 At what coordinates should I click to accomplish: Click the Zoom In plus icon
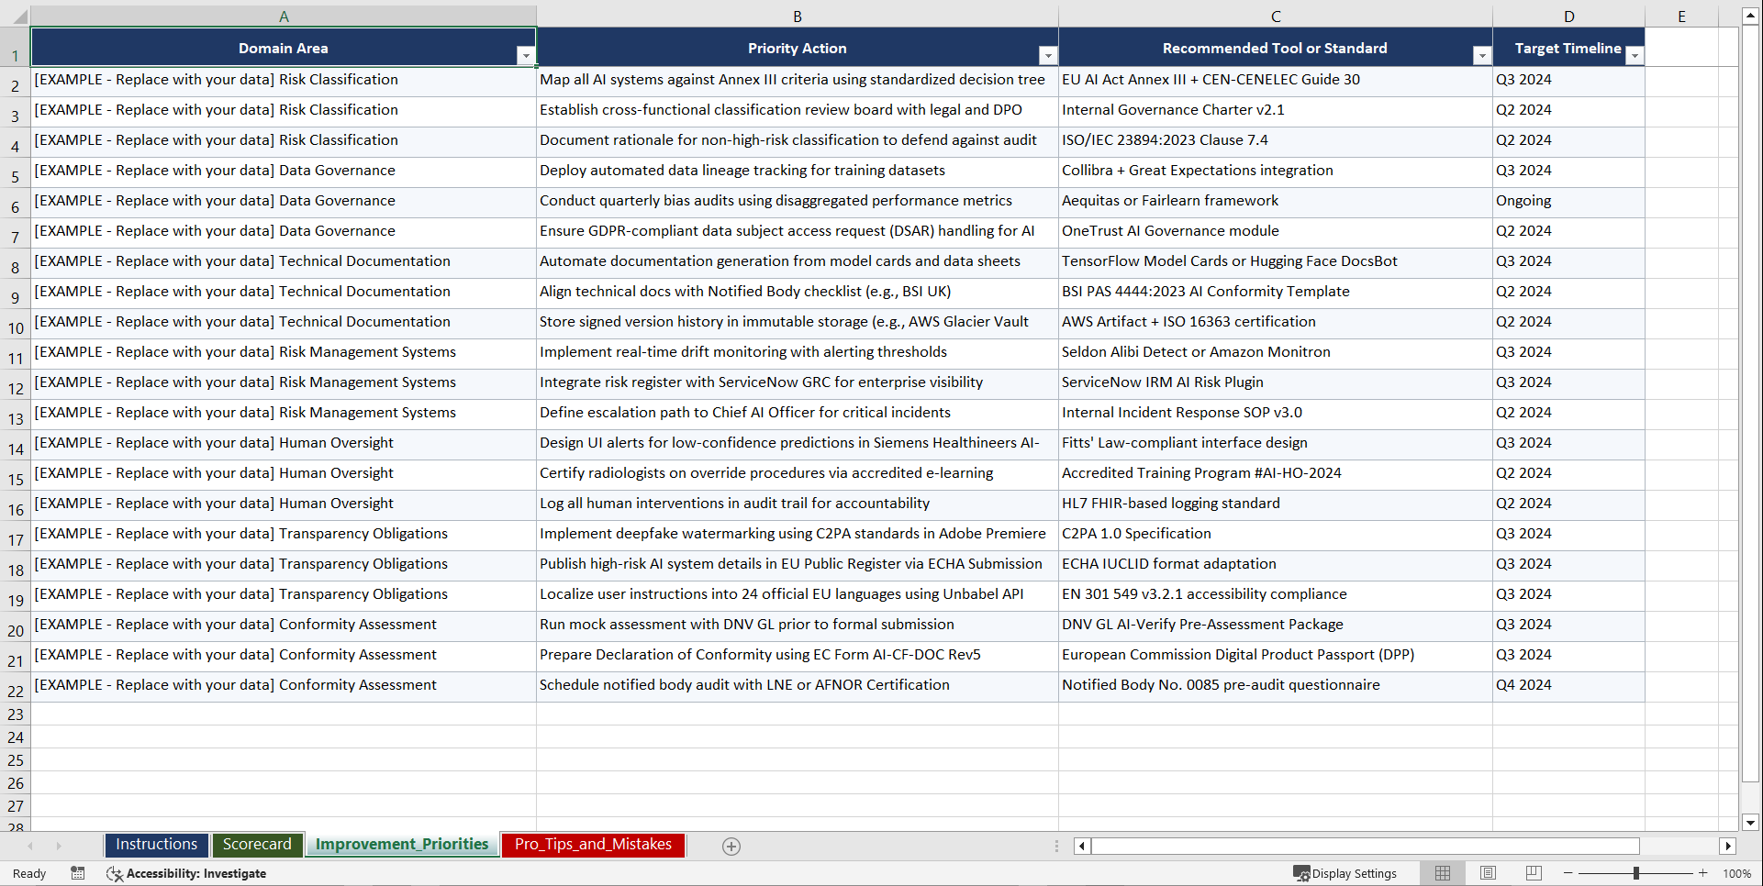pos(1702,873)
